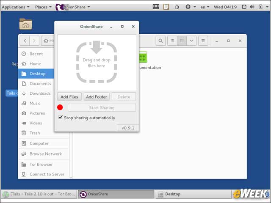Click the Pictures camera icon in the sidebar

click(24, 113)
